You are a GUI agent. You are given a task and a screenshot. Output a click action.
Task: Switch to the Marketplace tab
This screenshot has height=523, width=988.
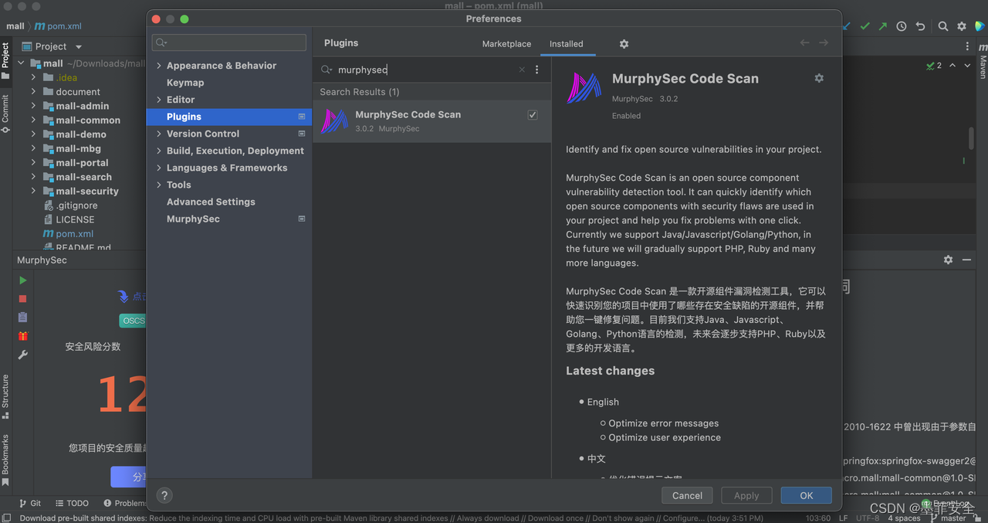coord(506,44)
